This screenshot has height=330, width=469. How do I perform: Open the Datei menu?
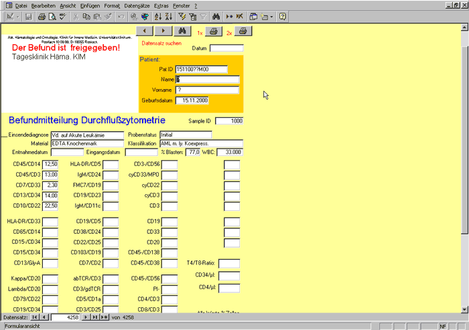21,5
